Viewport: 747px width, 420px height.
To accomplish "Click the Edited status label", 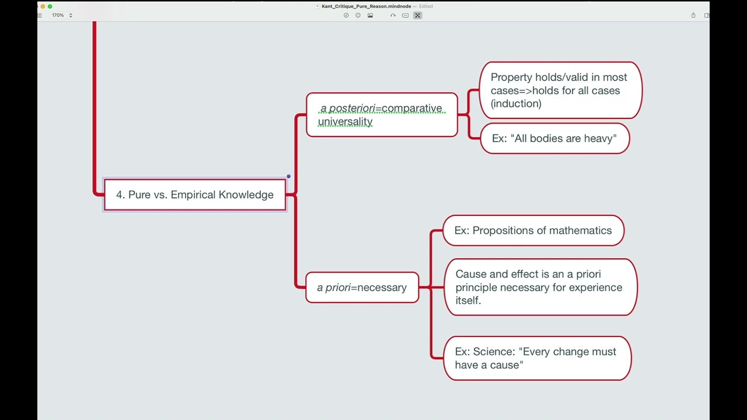I will pyautogui.click(x=426, y=6).
